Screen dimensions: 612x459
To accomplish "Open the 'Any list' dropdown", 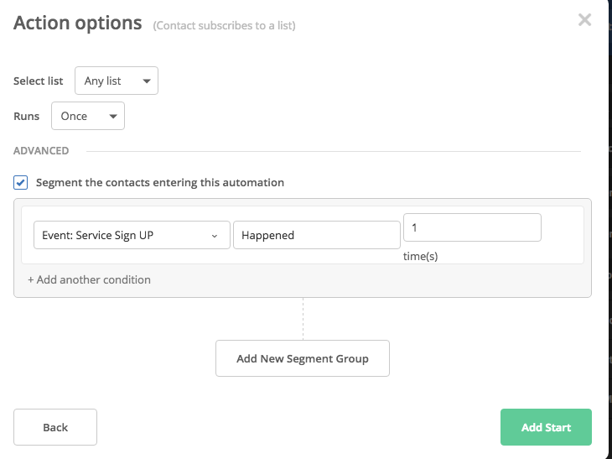I will click(116, 81).
